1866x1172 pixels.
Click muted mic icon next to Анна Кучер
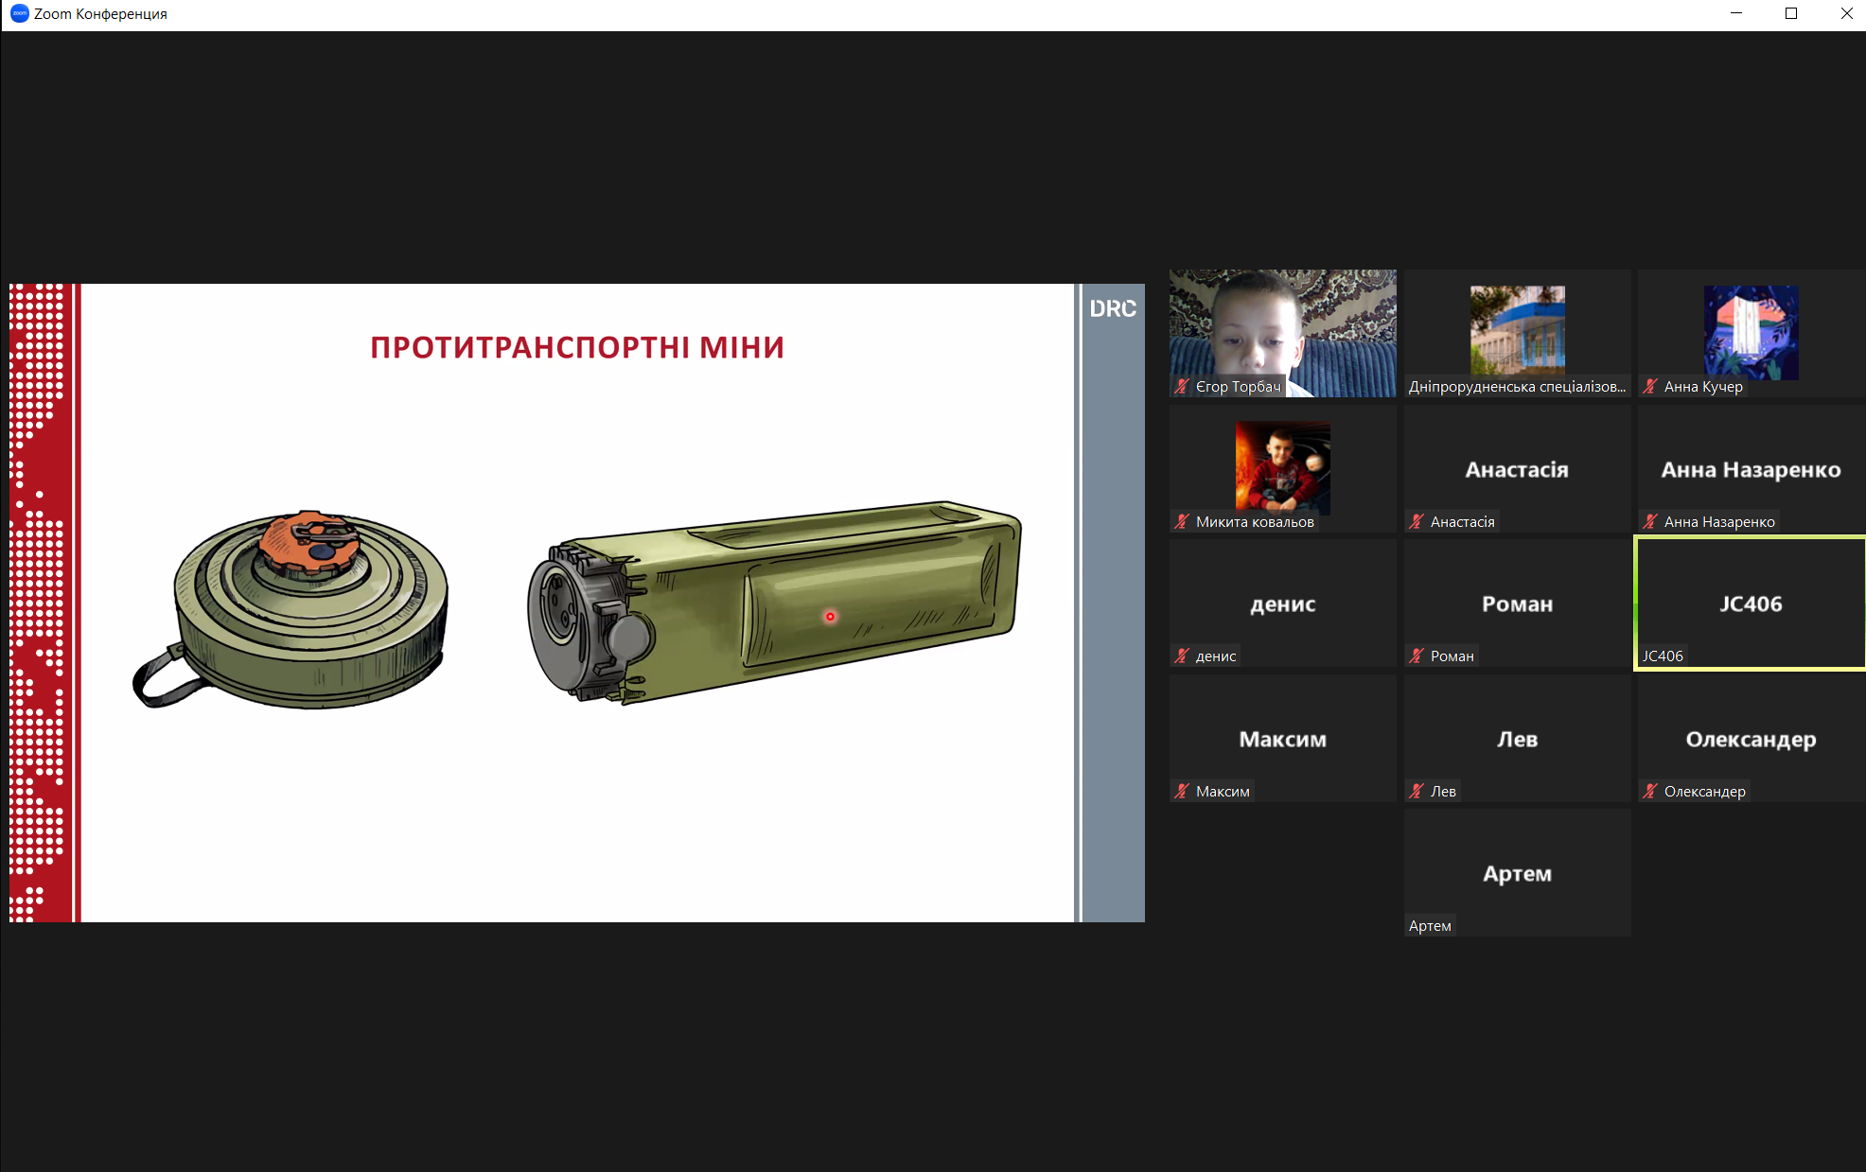pyautogui.click(x=1650, y=386)
